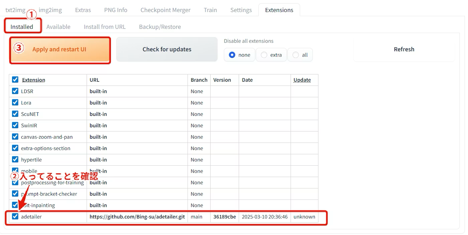
Task: Open the Checkpoint Merger tab
Action: point(165,10)
